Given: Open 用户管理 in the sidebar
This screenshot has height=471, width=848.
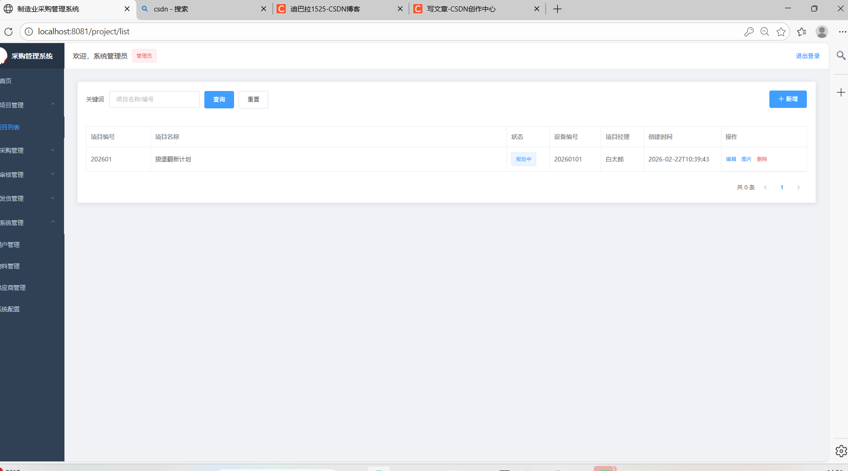Looking at the screenshot, I should pyautogui.click(x=32, y=245).
